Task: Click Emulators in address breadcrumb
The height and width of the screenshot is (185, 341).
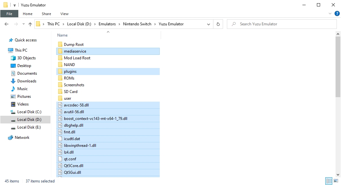Action: (x=107, y=24)
